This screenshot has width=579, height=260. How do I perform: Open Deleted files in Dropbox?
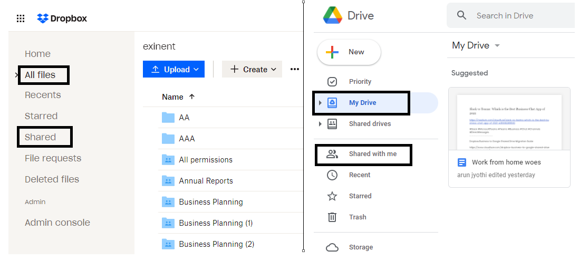52,179
